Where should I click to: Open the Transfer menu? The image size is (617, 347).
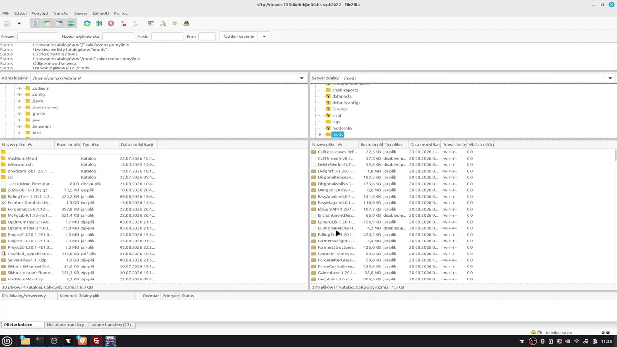[x=61, y=13]
